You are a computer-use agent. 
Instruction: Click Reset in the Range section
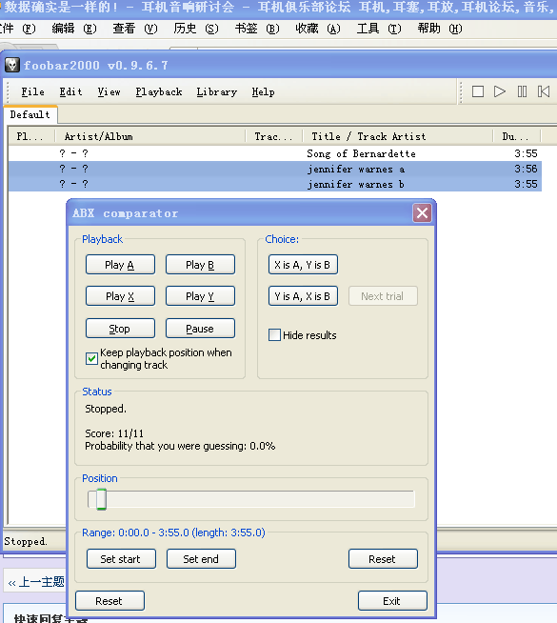(383, 559)
